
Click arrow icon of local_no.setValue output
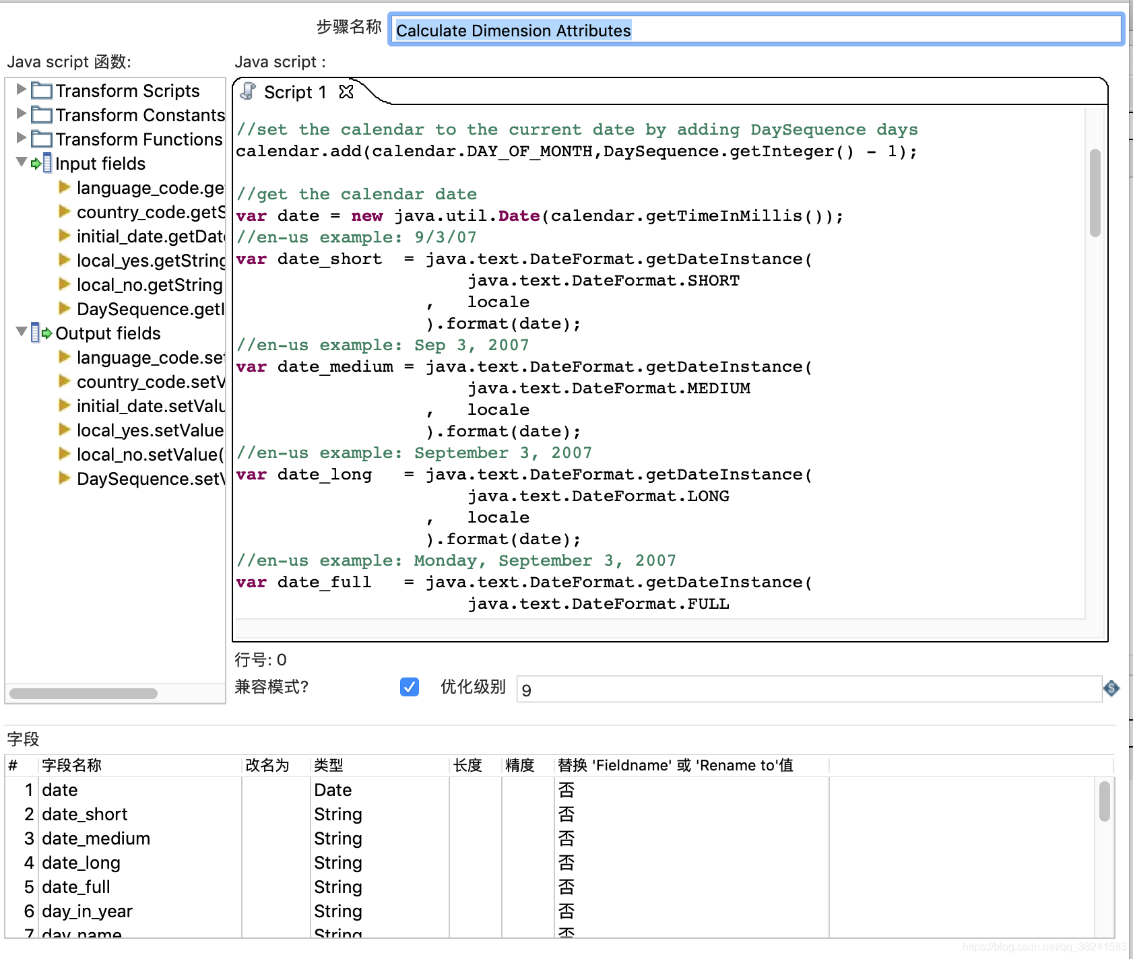coord(65,453)
